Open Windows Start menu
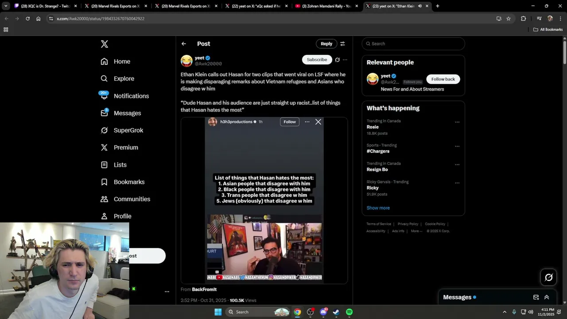Viewport: 567px width, 319px height. coord(218,312)
